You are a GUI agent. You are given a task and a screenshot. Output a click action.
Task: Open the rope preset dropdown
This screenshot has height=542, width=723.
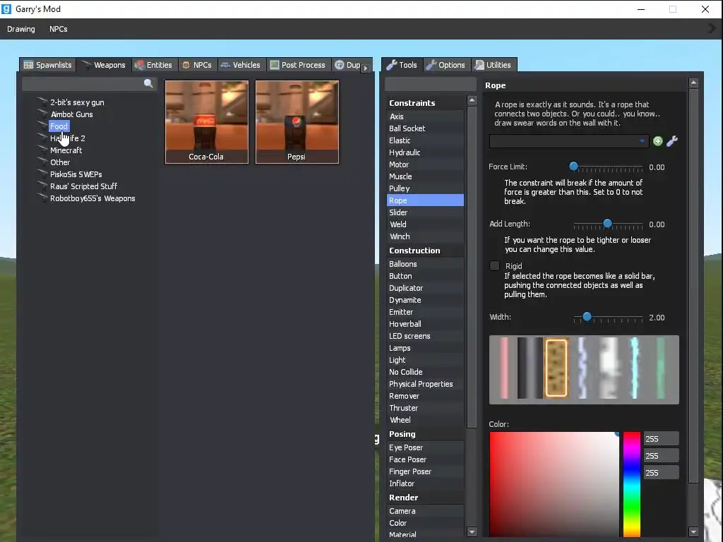coord(569,141)
